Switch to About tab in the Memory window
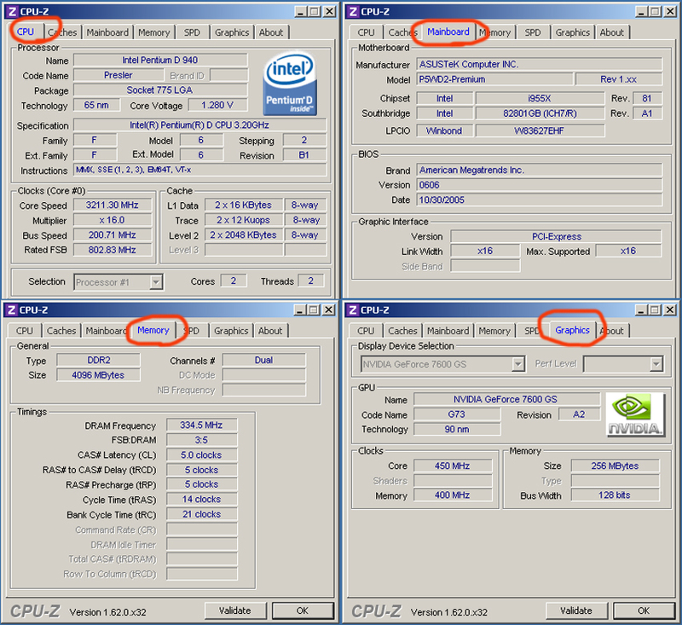 pos(270,331)
